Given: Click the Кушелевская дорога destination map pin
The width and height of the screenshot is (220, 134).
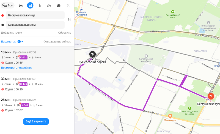Looking at the screenshot, I should (x=92, y=55).
